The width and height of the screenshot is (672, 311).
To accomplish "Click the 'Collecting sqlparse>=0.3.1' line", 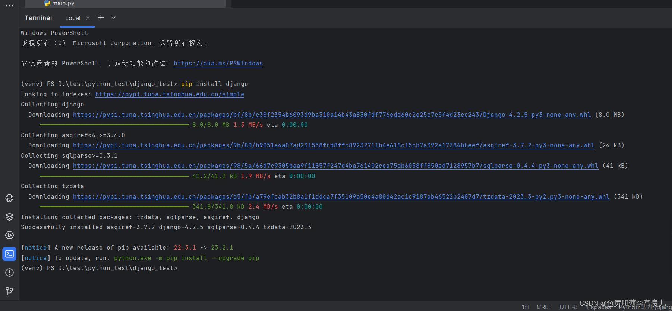I will pyautogui.click(x=69, y=156).
